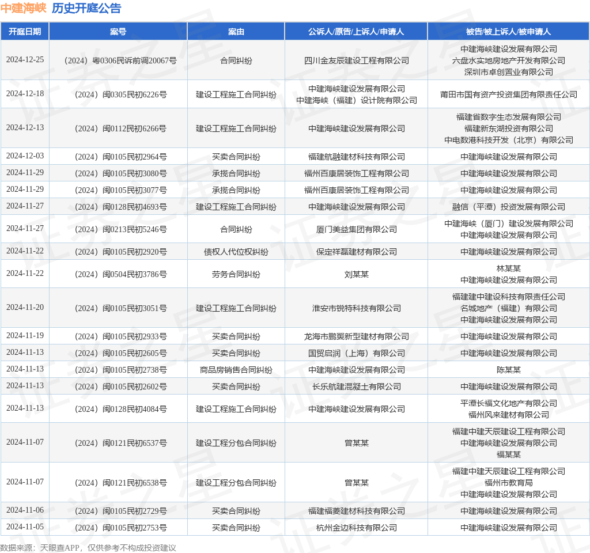Select case number '闽0105民初2605号'

click(x=134, y=353)
